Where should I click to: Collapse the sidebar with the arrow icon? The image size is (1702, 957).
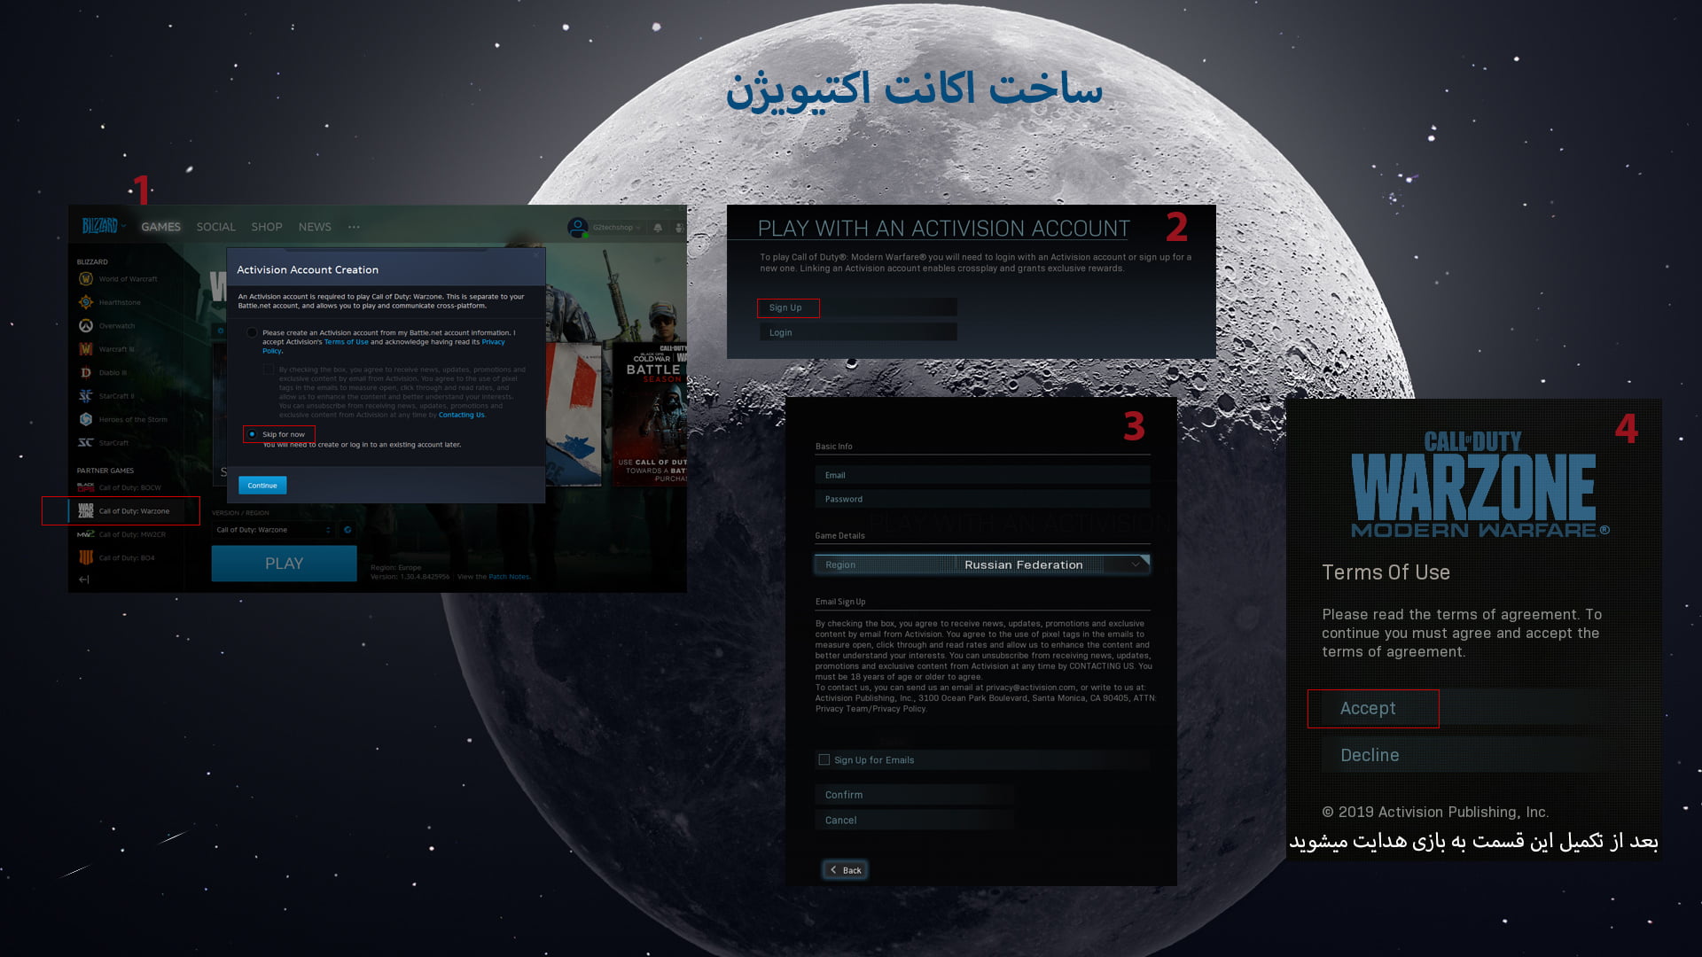(x=84, y=580)
